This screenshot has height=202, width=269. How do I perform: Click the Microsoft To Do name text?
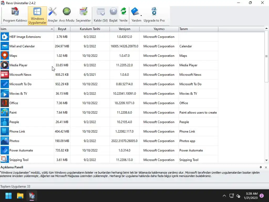pos(20,84)
